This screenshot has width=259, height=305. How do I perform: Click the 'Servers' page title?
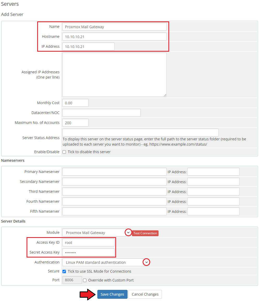10,4
